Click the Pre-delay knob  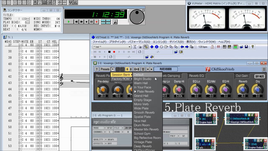tap(103, 89)
